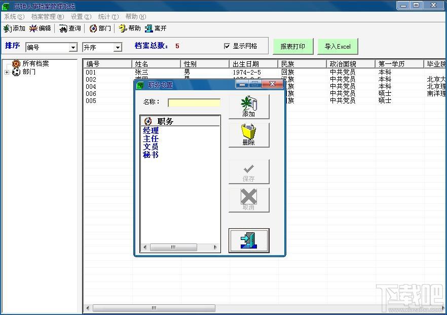Click the 姓名 column header
447x315 pixels.
point(156,64)
